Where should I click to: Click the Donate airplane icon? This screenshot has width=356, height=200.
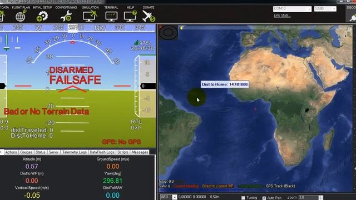pos(149,16)
